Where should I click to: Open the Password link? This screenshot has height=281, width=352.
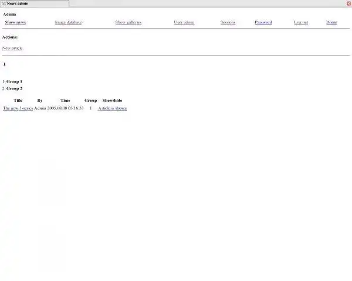coord(263,22)
